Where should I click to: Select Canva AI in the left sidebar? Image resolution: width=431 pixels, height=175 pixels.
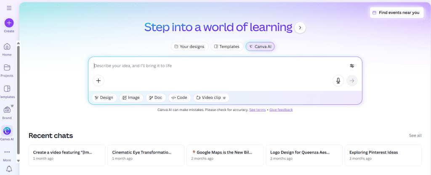coord(7,133)
